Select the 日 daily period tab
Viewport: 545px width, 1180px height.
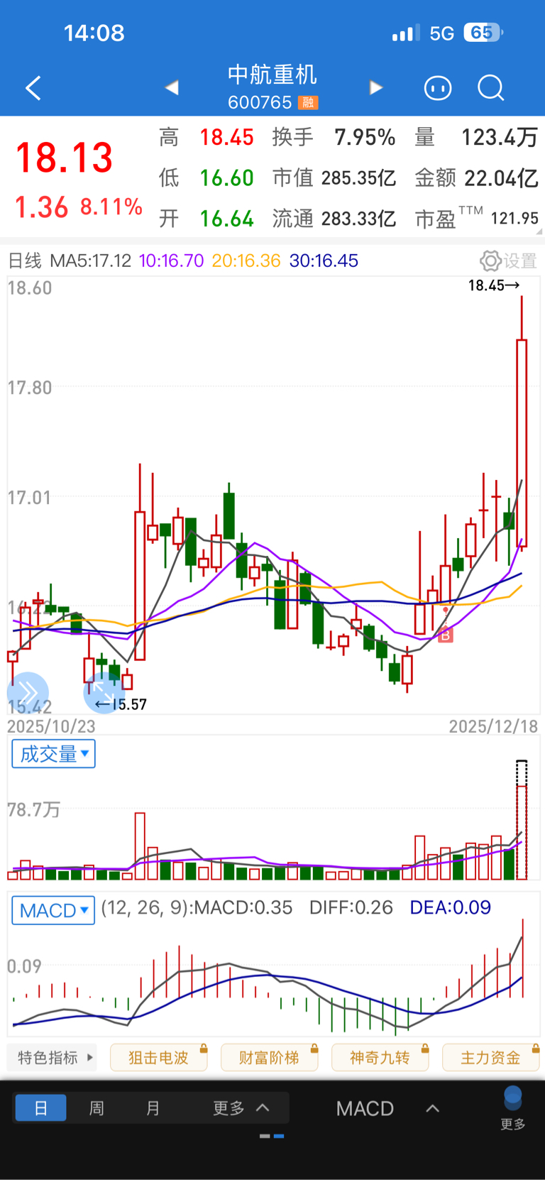tap(40, 1108)
